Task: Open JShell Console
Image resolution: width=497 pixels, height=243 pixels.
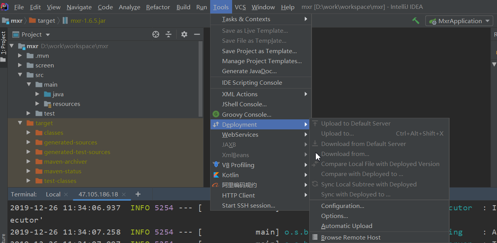Action: pyautogui.click(x=261, y=104)
